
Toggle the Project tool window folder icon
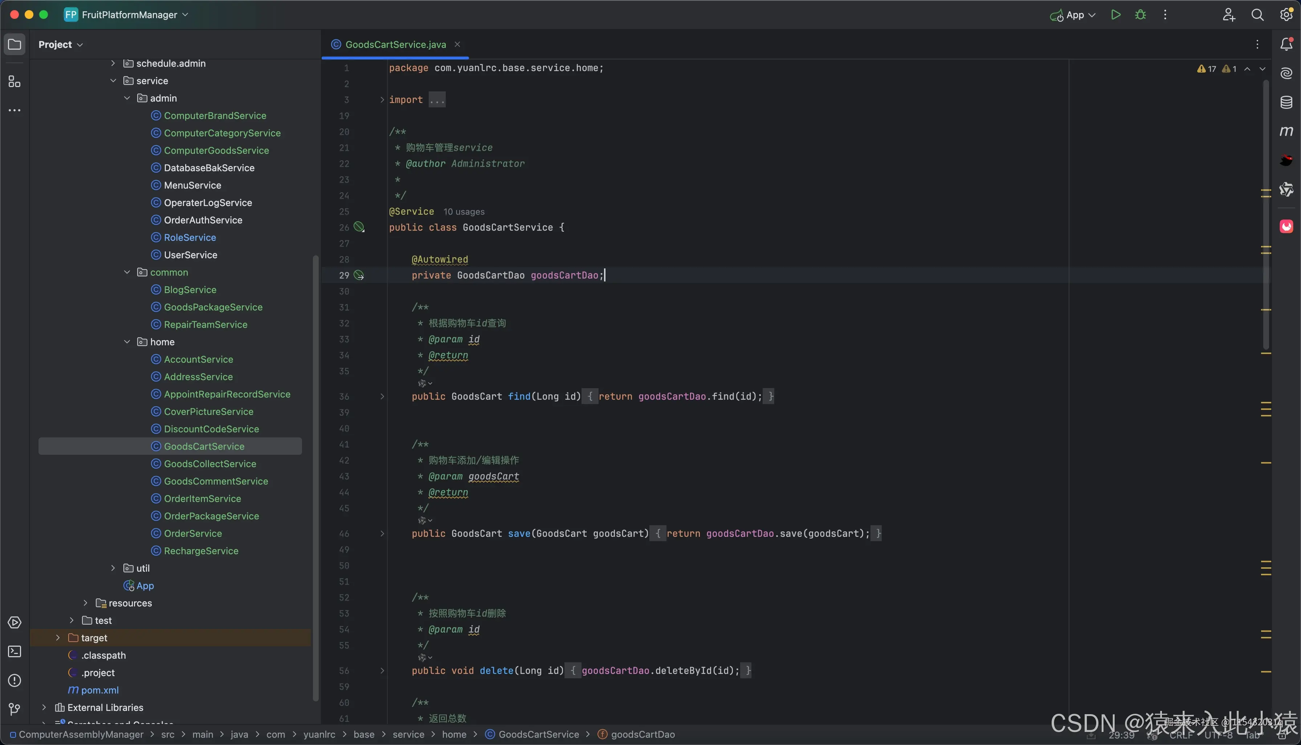[x=14, y=45]
